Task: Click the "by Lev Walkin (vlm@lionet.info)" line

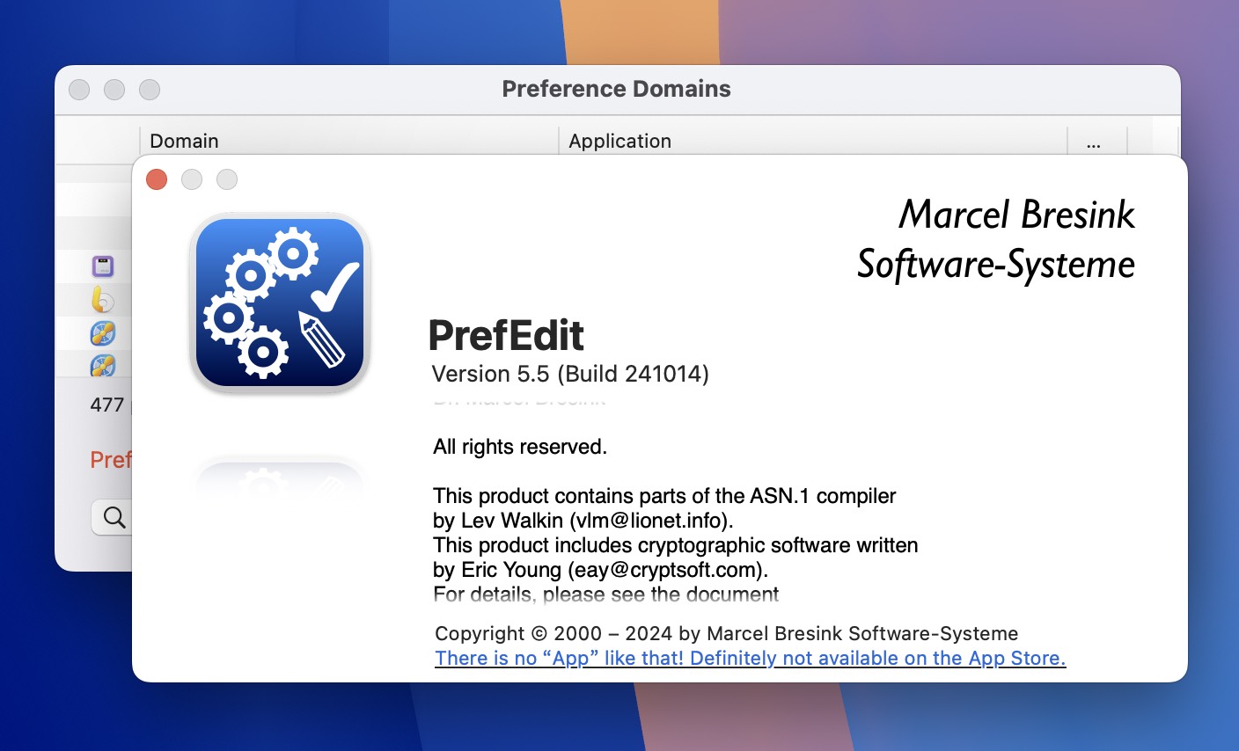Action: pyautogui.click(x=583, y=521)
